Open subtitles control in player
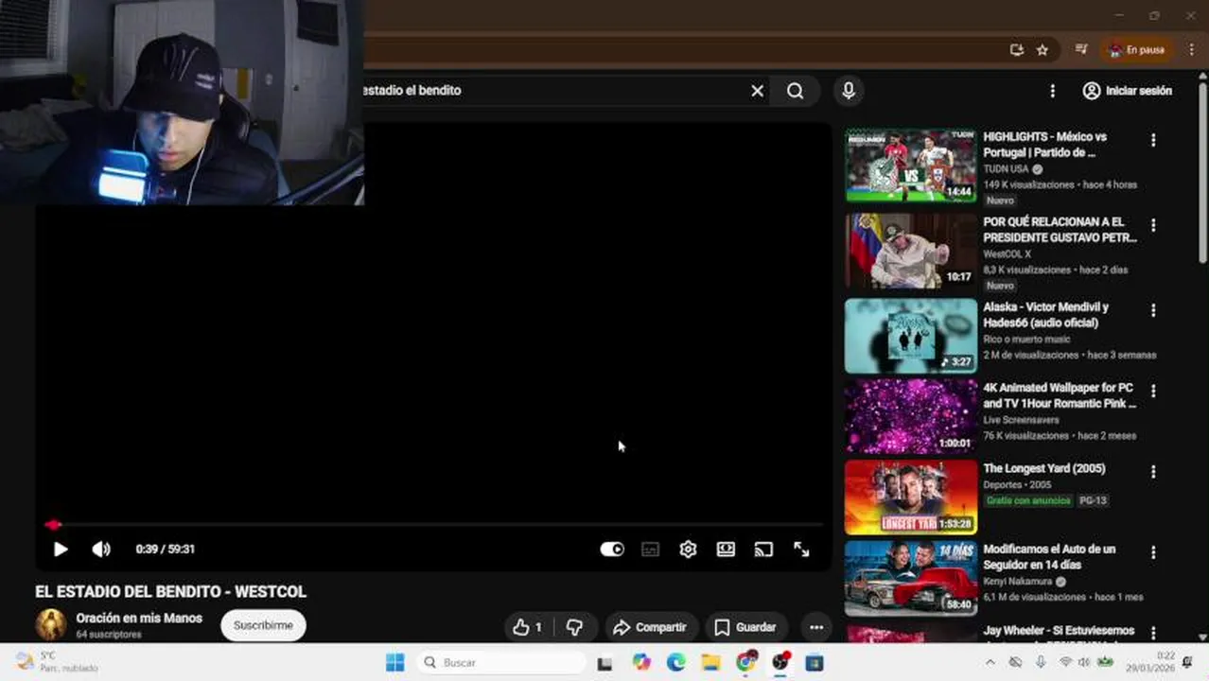Image resolution: width=1209 pixels, height=681 pixels. tap(650, 549)
